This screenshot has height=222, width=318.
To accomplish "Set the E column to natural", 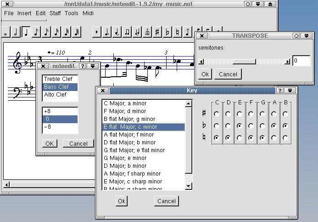I will coord(240,137).
